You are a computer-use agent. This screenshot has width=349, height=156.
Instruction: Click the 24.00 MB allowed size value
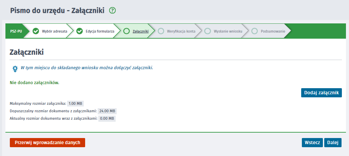pyautogui.click(x=107, y=111)
